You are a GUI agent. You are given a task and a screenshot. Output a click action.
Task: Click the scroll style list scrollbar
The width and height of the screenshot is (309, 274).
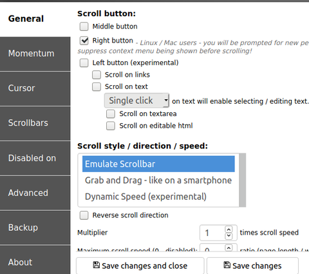[x=243, y=180]
